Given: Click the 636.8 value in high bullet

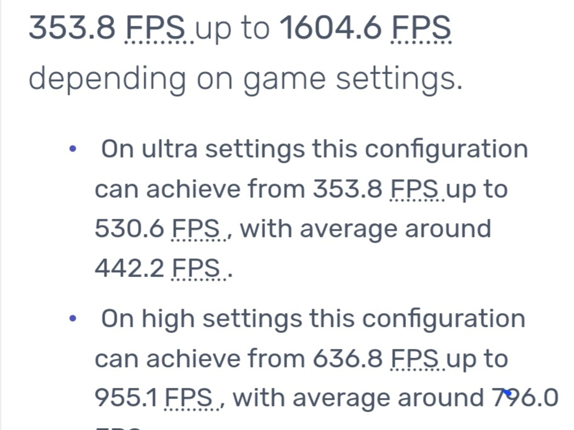Looking at the screenshot, I should (x=348, y=359).
